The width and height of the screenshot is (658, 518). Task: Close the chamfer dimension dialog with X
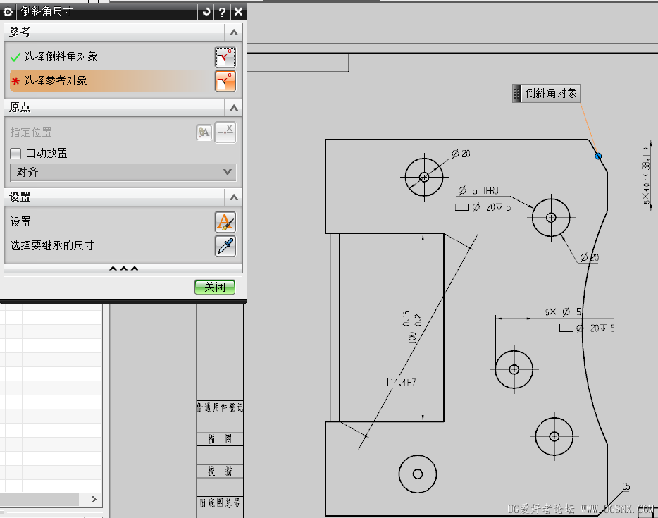click(x=238, y=12)
